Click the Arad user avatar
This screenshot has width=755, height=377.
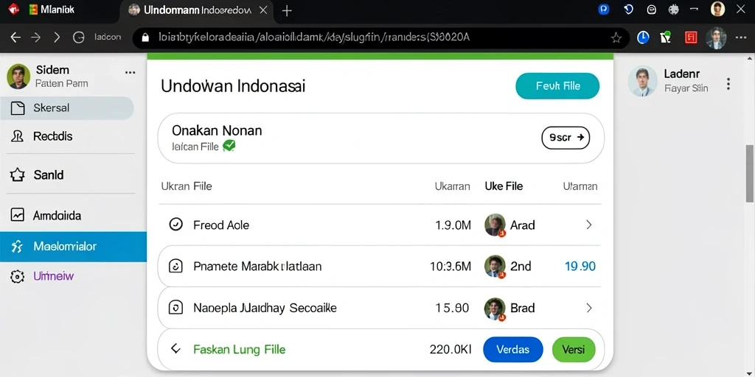(495, 225)
